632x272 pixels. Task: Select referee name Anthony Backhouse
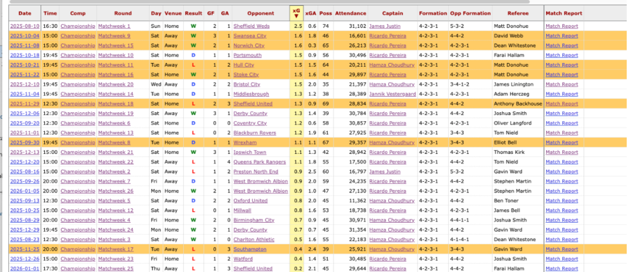click(x=518, y=103)
